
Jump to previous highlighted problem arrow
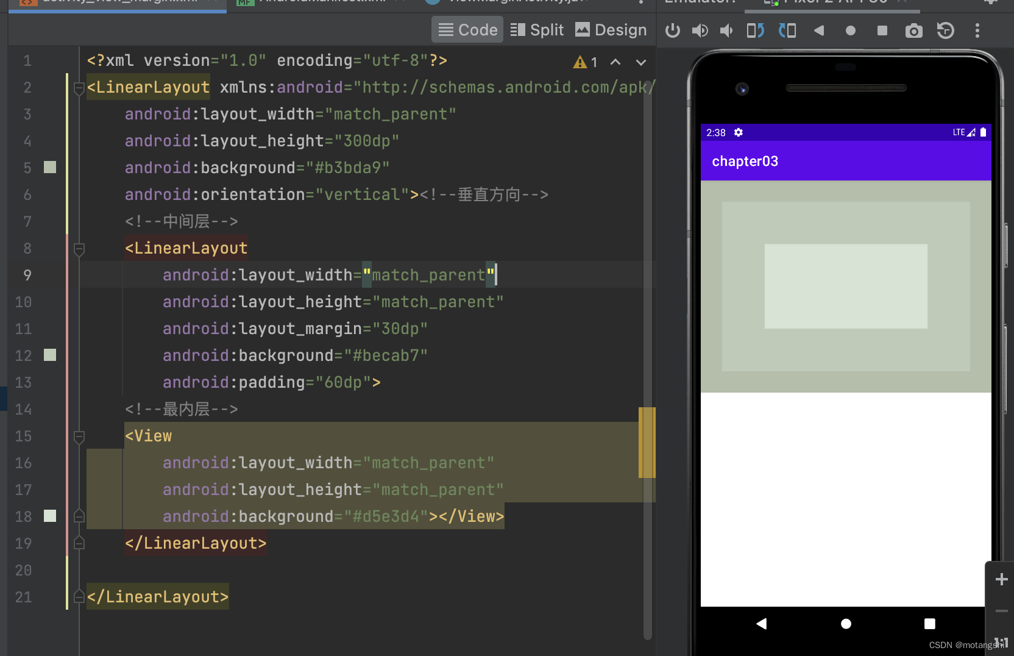615,62
